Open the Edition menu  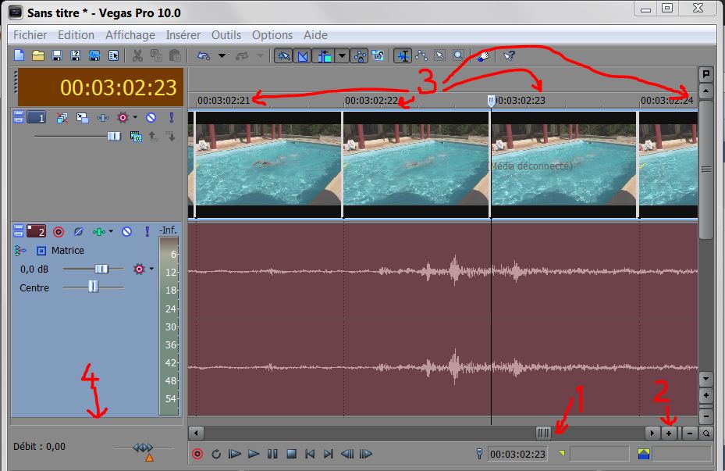coord(76,35)
